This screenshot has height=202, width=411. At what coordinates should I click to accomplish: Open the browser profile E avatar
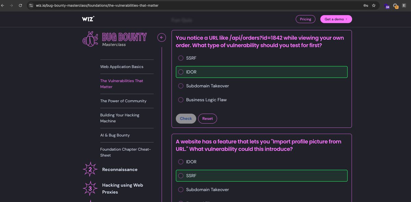pyautogui.click(x=404, y=5)
